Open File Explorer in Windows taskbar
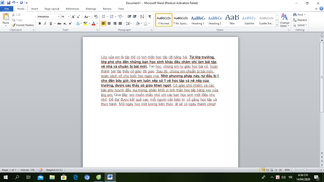Screen dimensions: 324x182 click(52, 177)
